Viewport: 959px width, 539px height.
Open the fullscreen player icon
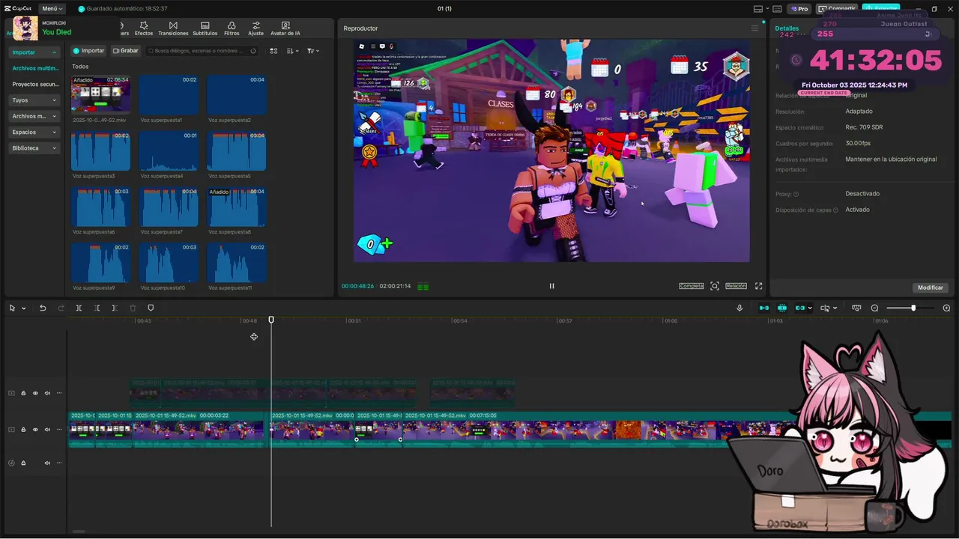tap(758, 286)
